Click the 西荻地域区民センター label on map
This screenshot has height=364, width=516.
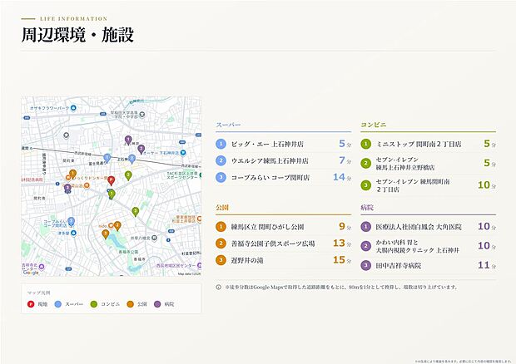tap(176, 265)
